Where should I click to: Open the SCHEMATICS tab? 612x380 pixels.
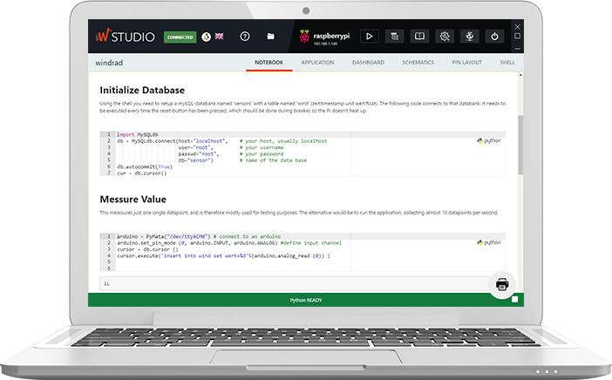[x=418, y=63]
